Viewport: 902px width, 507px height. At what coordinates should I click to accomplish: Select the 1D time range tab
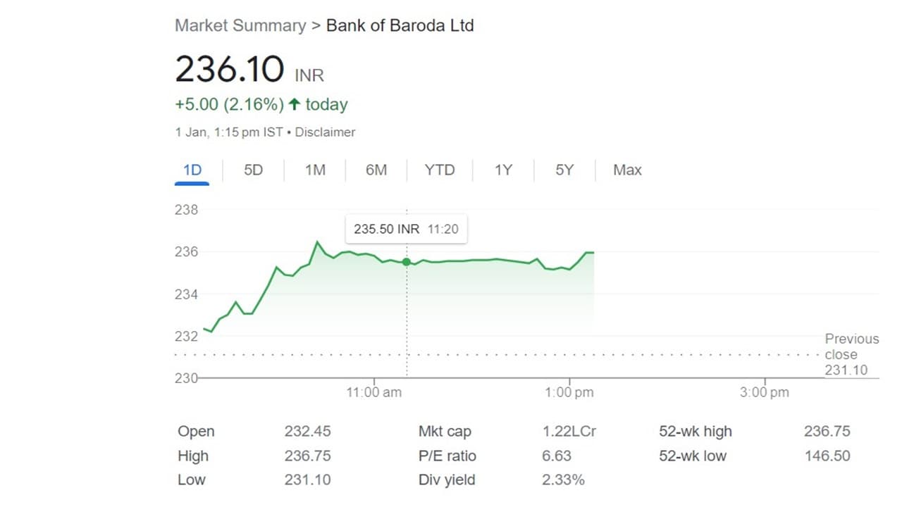point(192,170)
